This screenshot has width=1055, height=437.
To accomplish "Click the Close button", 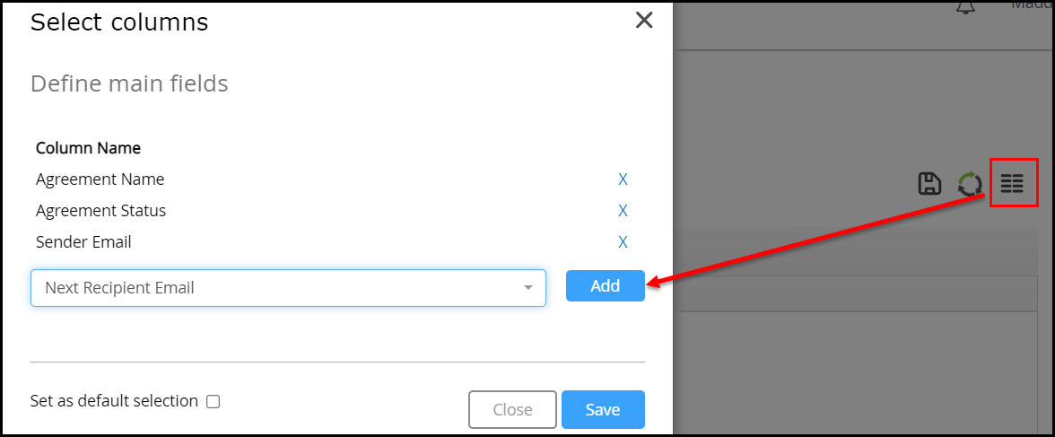I will (x=513, y=409).
